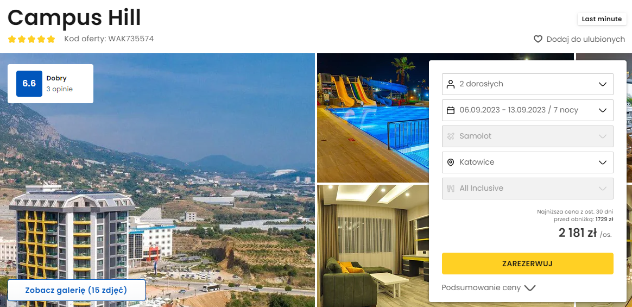
Task: Click the person icon beside 2 dorosłych
Action: tap(451, 84)
